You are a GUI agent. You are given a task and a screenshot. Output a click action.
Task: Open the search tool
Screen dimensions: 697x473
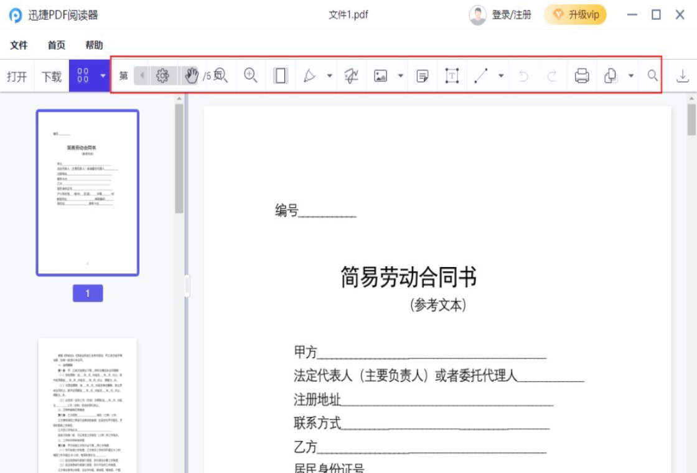click(651, 75)
